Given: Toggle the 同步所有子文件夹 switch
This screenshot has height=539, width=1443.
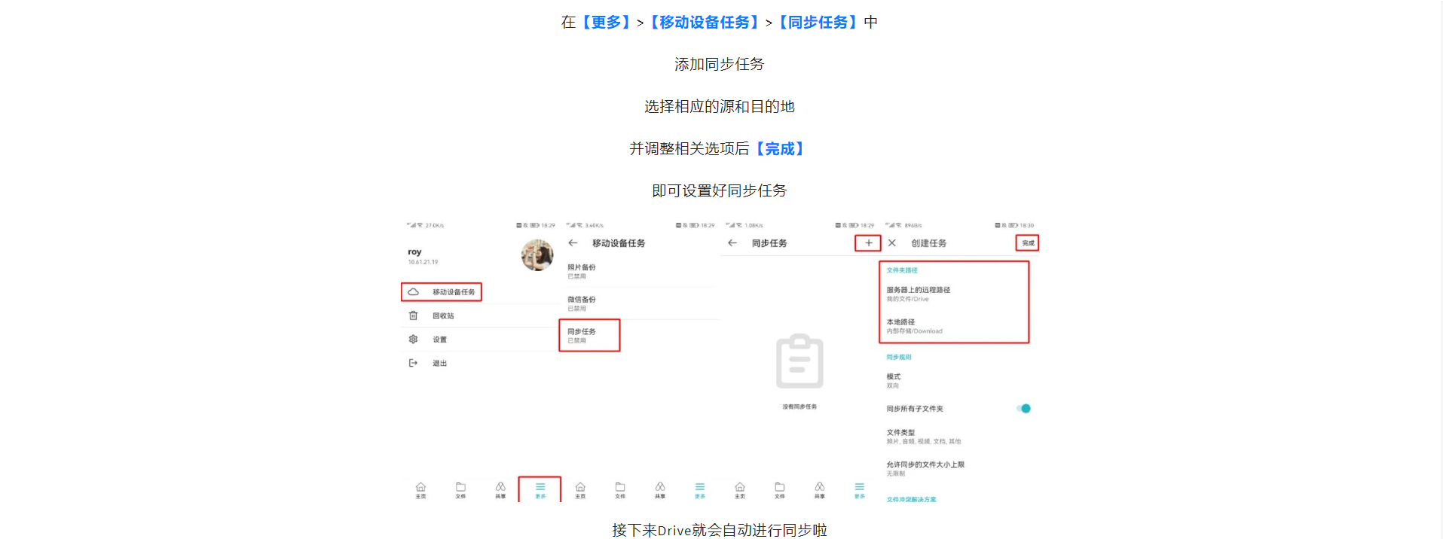Looking at the screenshot, I should coord(1023,409).
